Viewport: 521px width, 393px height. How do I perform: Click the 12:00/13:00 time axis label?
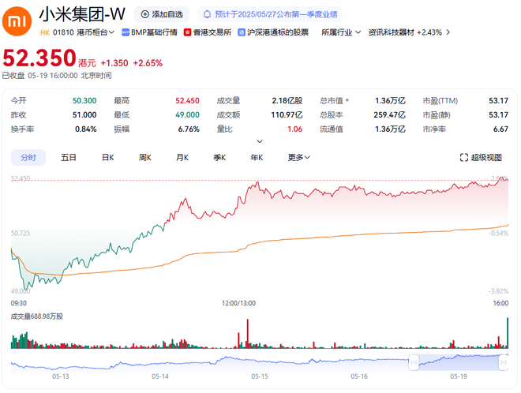coord(239,303)
